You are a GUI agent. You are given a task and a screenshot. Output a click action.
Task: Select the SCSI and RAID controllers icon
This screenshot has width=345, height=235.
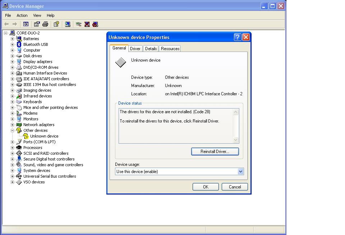(19, 153)
